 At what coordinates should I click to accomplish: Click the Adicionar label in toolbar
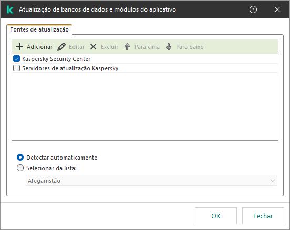pos(39,47)
